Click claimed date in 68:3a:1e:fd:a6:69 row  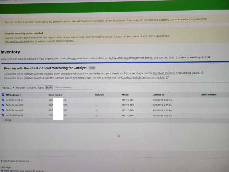tap(162, 105)
